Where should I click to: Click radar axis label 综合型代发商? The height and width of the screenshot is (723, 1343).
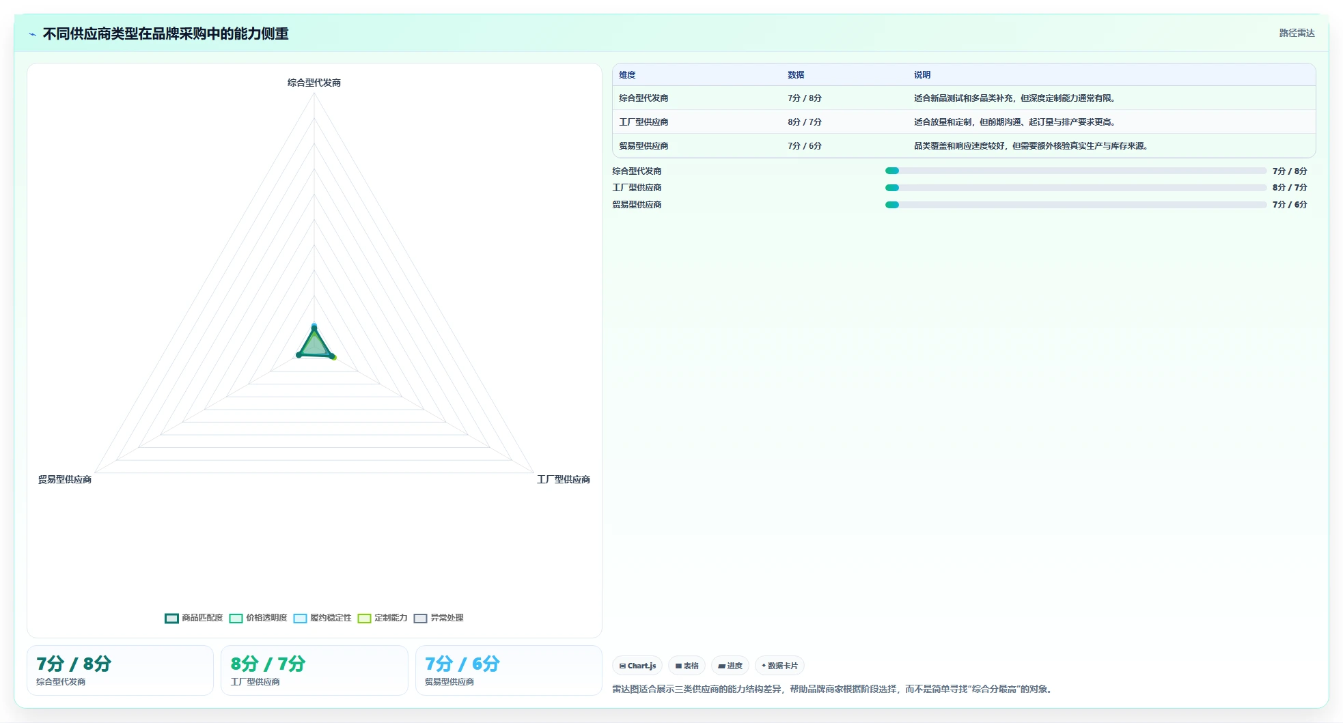point(314,83)
